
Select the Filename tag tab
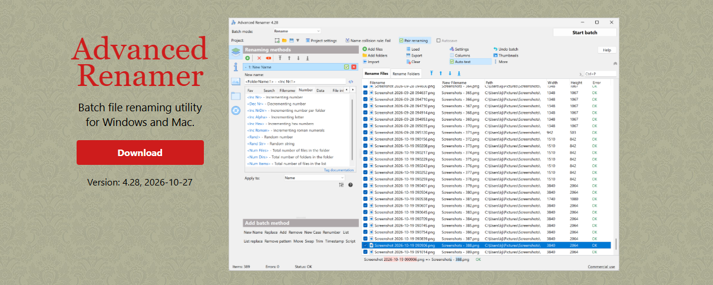point(287,90)
